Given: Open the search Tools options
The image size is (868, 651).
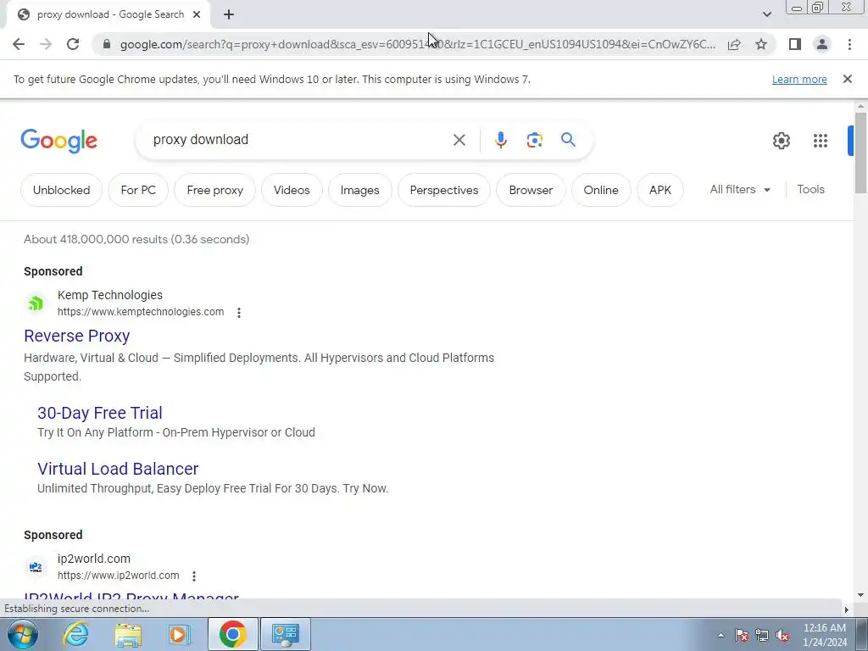Looking at the screenshot, I should tap(810, 189).
